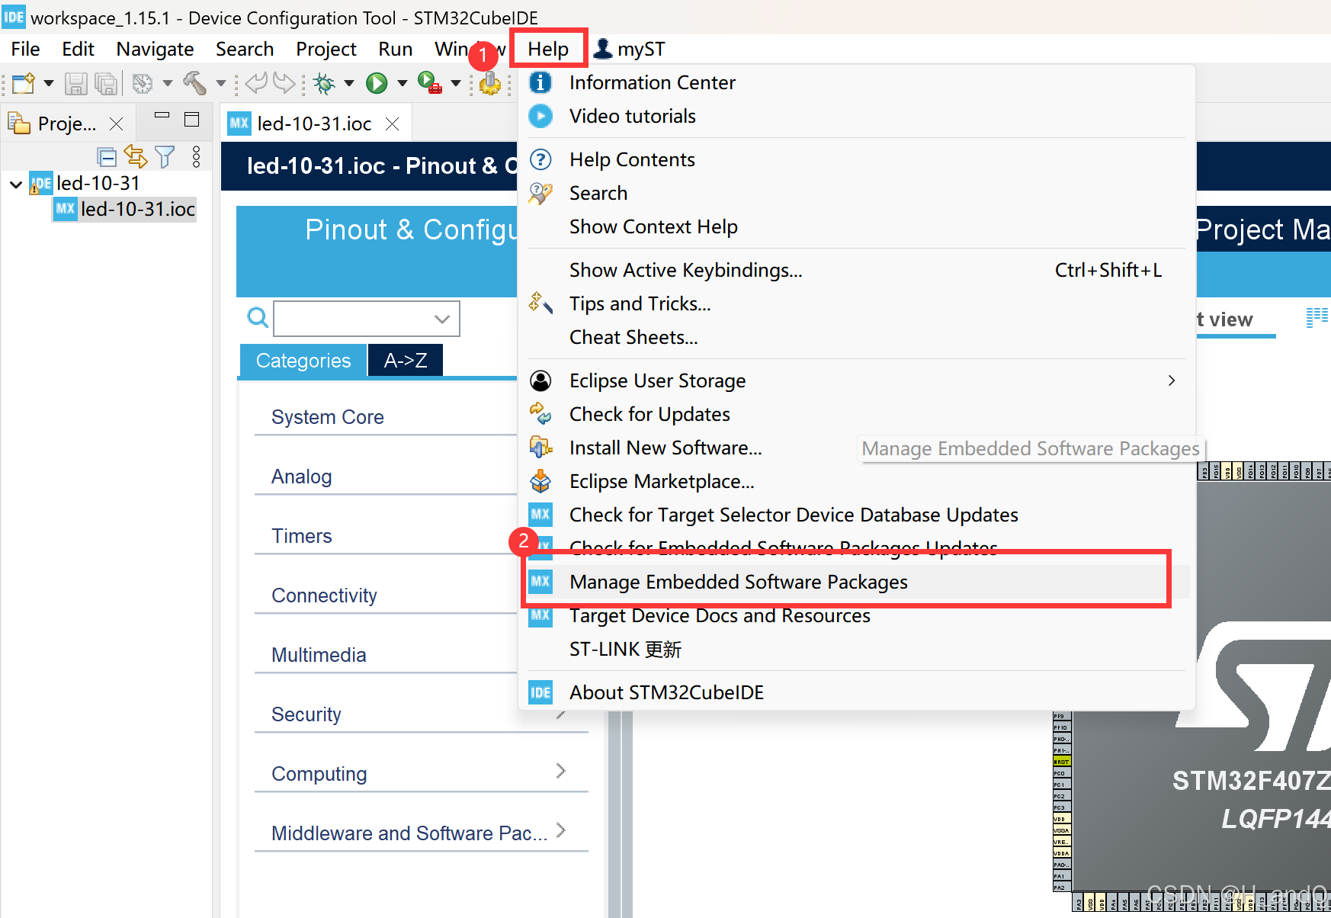Click the build configuration toolbar icon
Screen dimensions: 1331x918
point(143,83)
